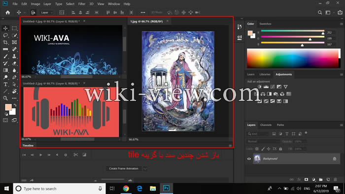Viewport: 345px width, 194px height.
Task: Open the Auto-Select Layer dropdown
Action: click(46, 12)
